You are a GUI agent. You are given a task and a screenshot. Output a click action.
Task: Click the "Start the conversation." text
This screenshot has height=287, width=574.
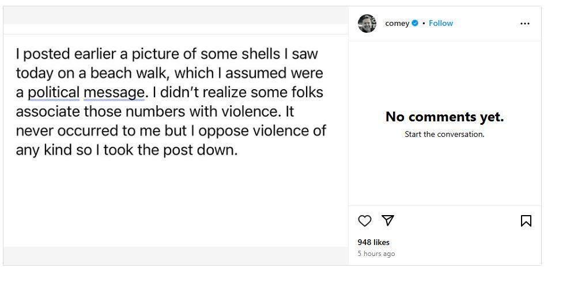tap(444, 134)
